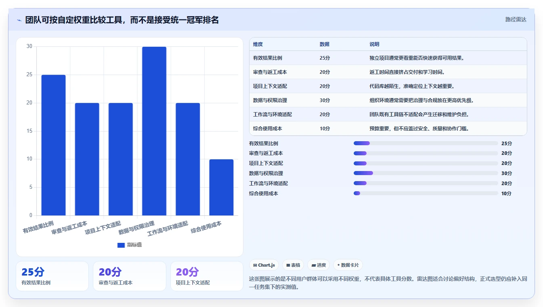Viewport: 543px width, 307px height.
Task: Open the 25分 有效结果比例 data card
Action: coord(52,276)
